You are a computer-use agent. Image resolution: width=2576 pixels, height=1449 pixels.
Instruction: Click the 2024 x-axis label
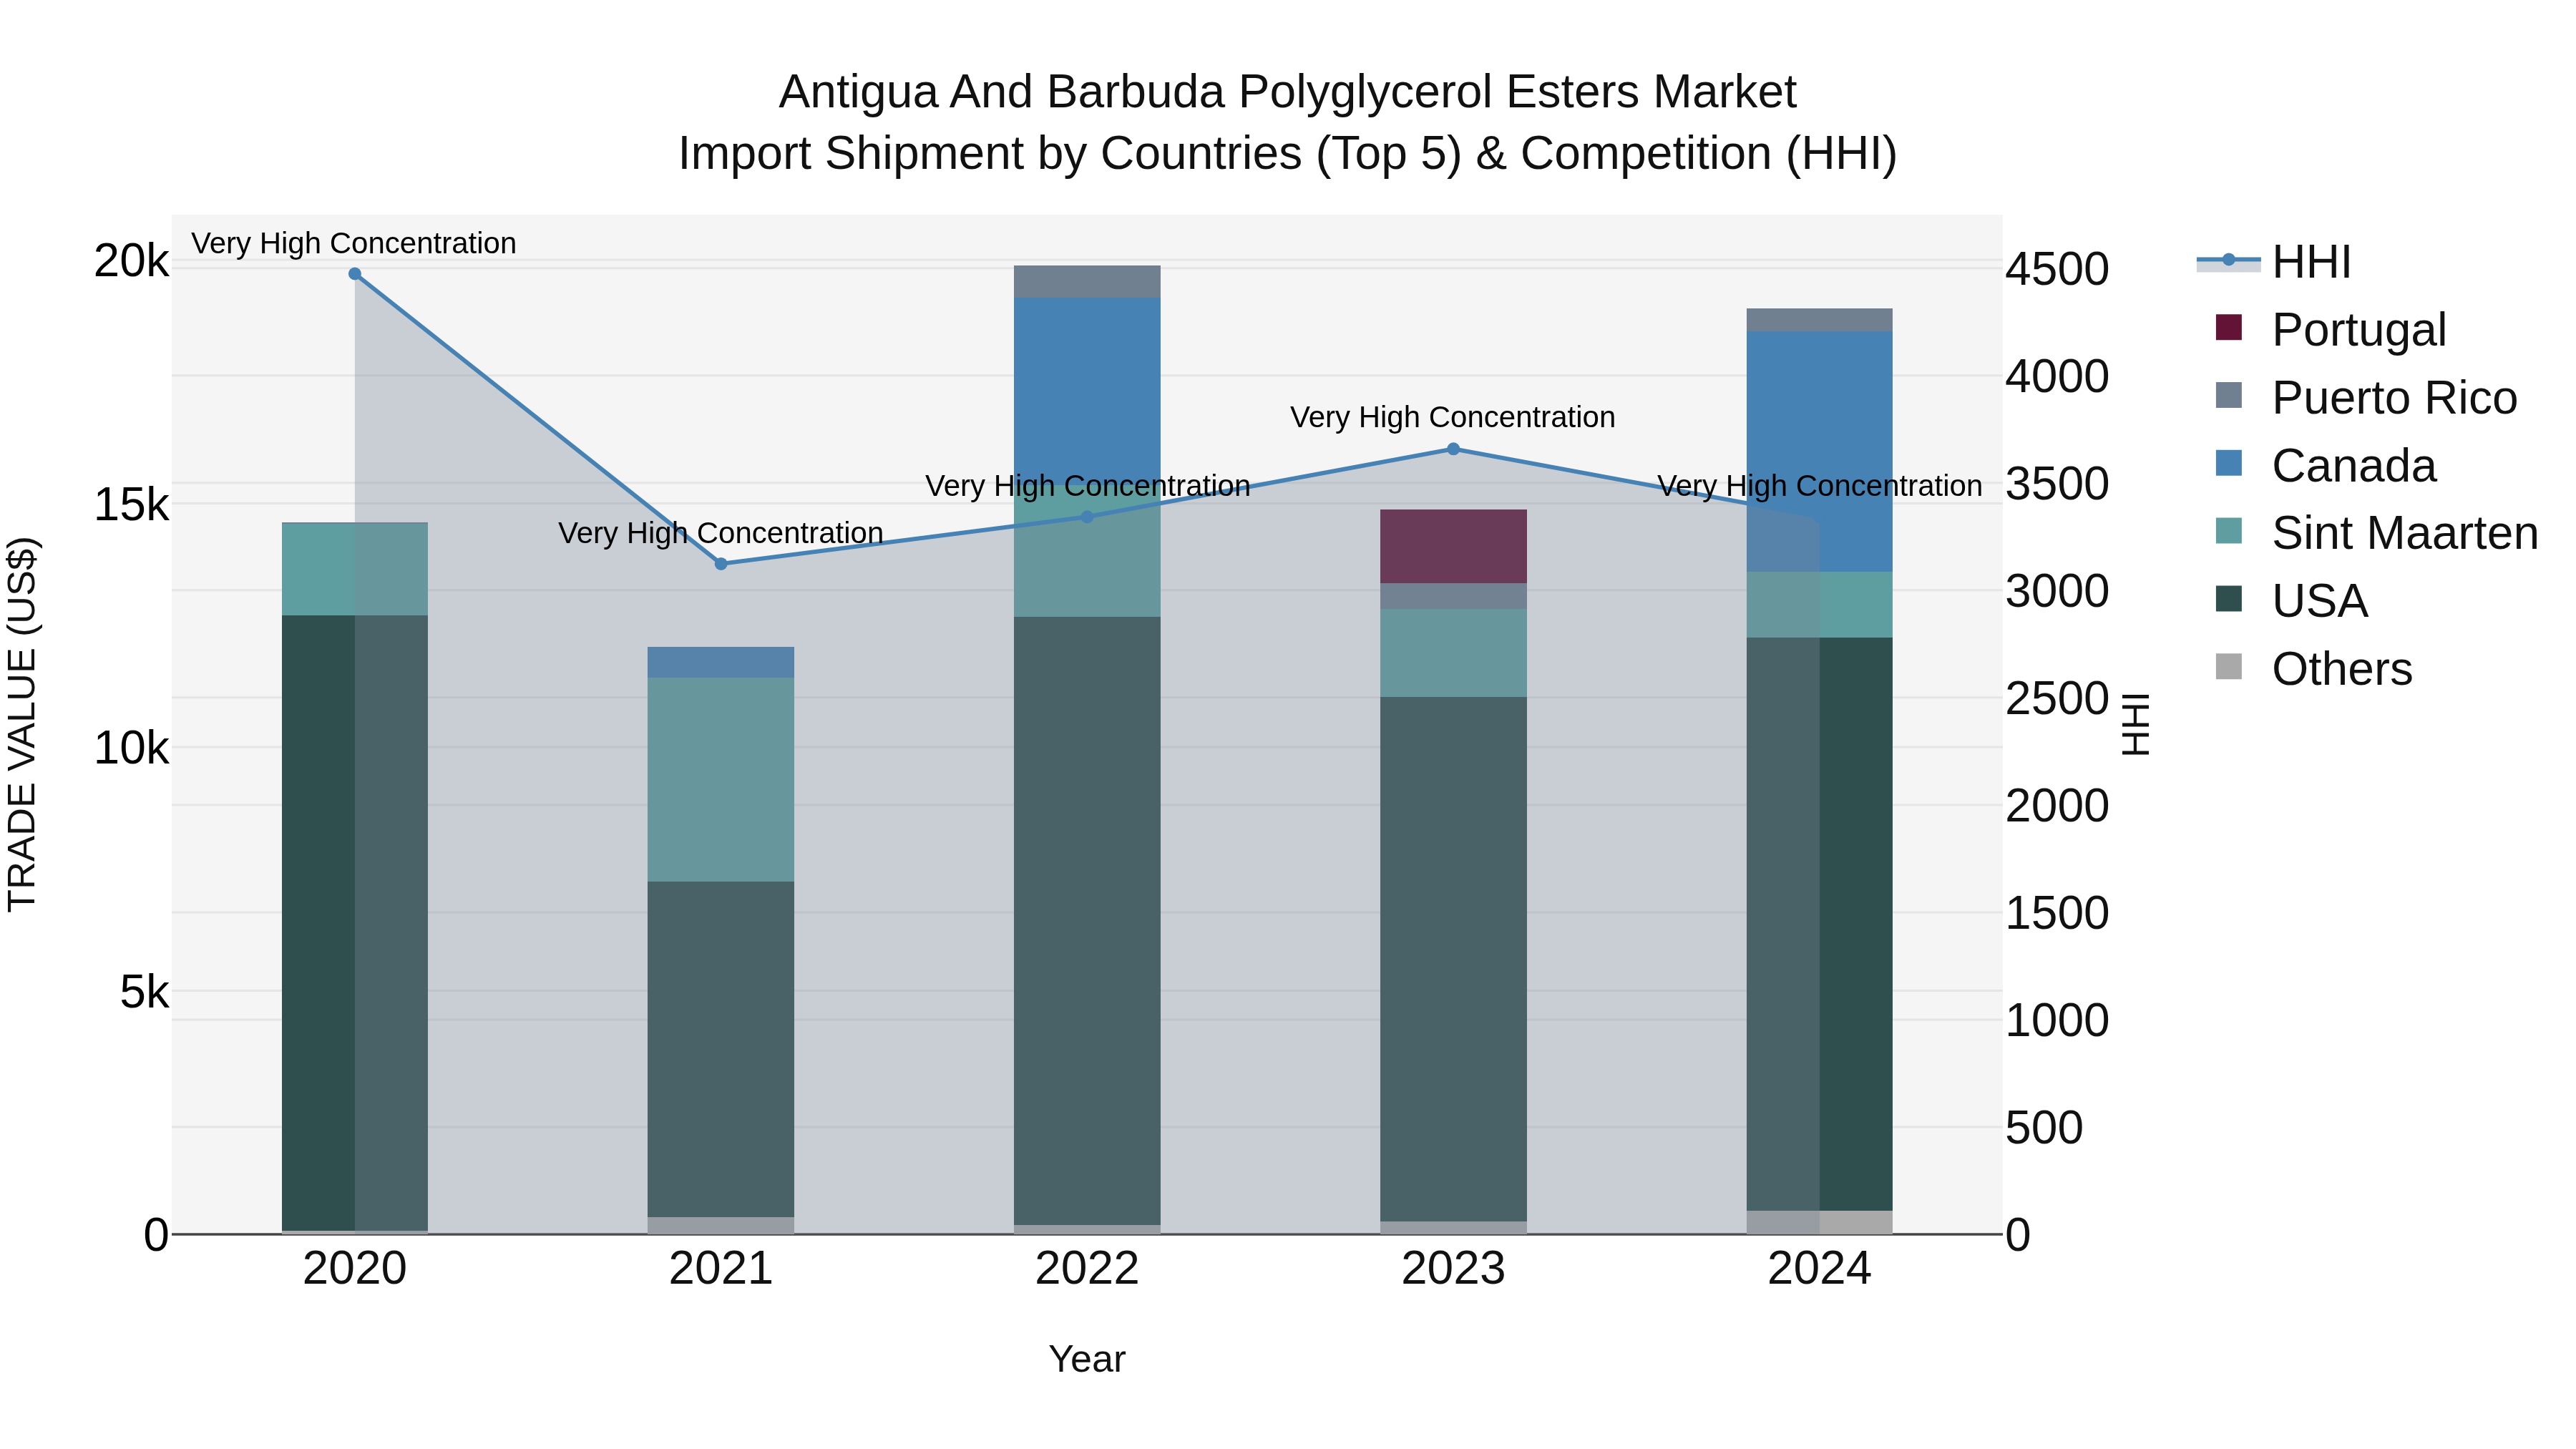pos(1820,1269)
